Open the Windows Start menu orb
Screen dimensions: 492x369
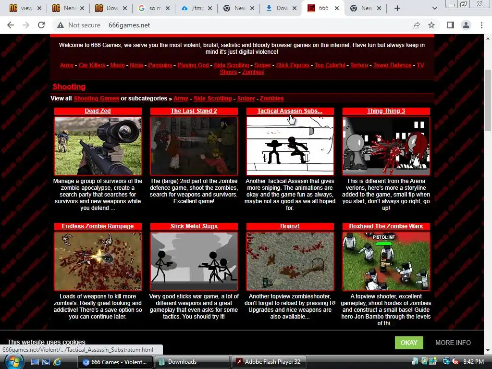[13, 362]
